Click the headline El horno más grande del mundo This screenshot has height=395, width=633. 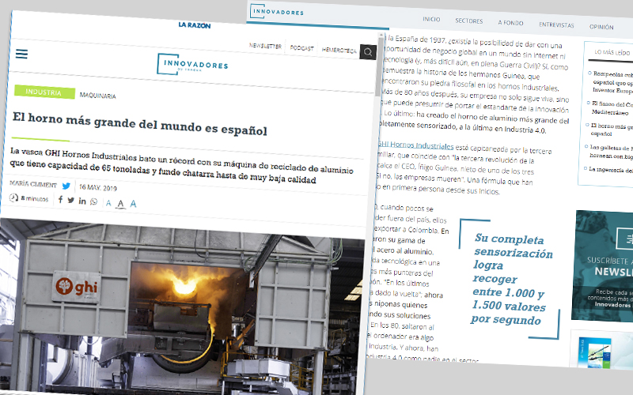tap(140, 124)
